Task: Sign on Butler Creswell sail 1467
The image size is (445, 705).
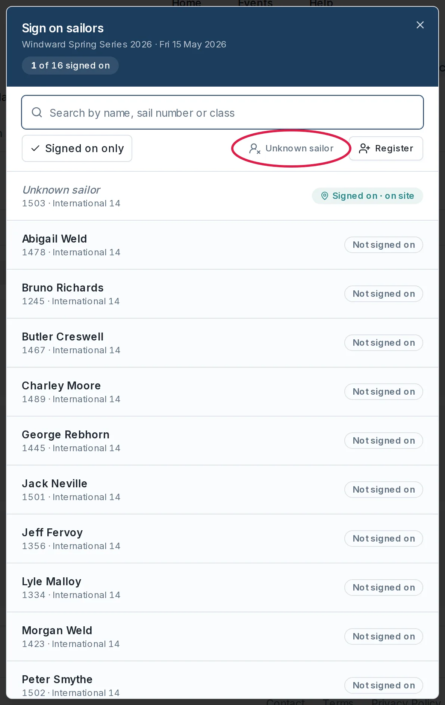Action: (383, 343)
